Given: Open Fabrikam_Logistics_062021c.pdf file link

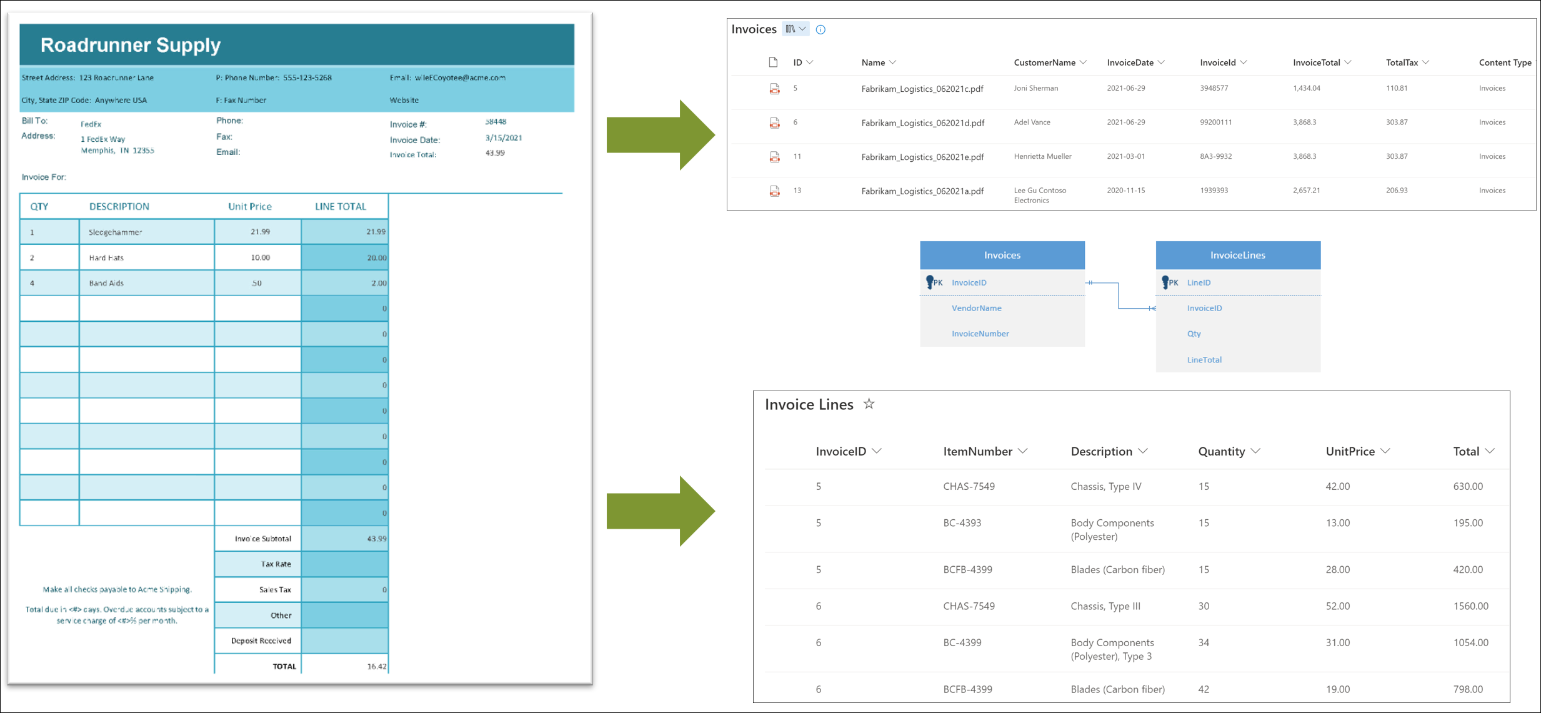Looking at the screenshot, I should 922,89.
